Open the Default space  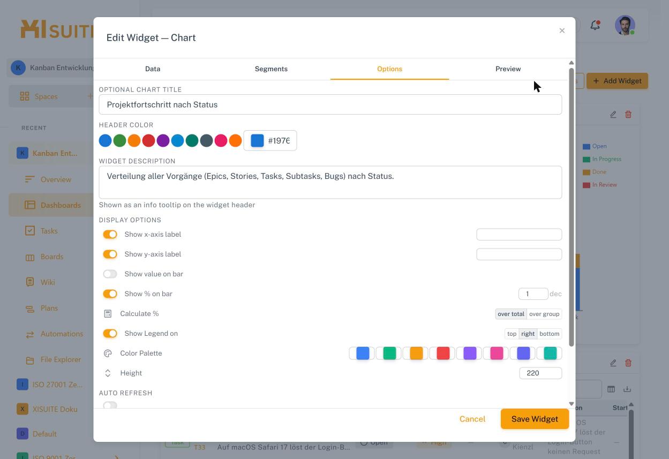(44, 434)
